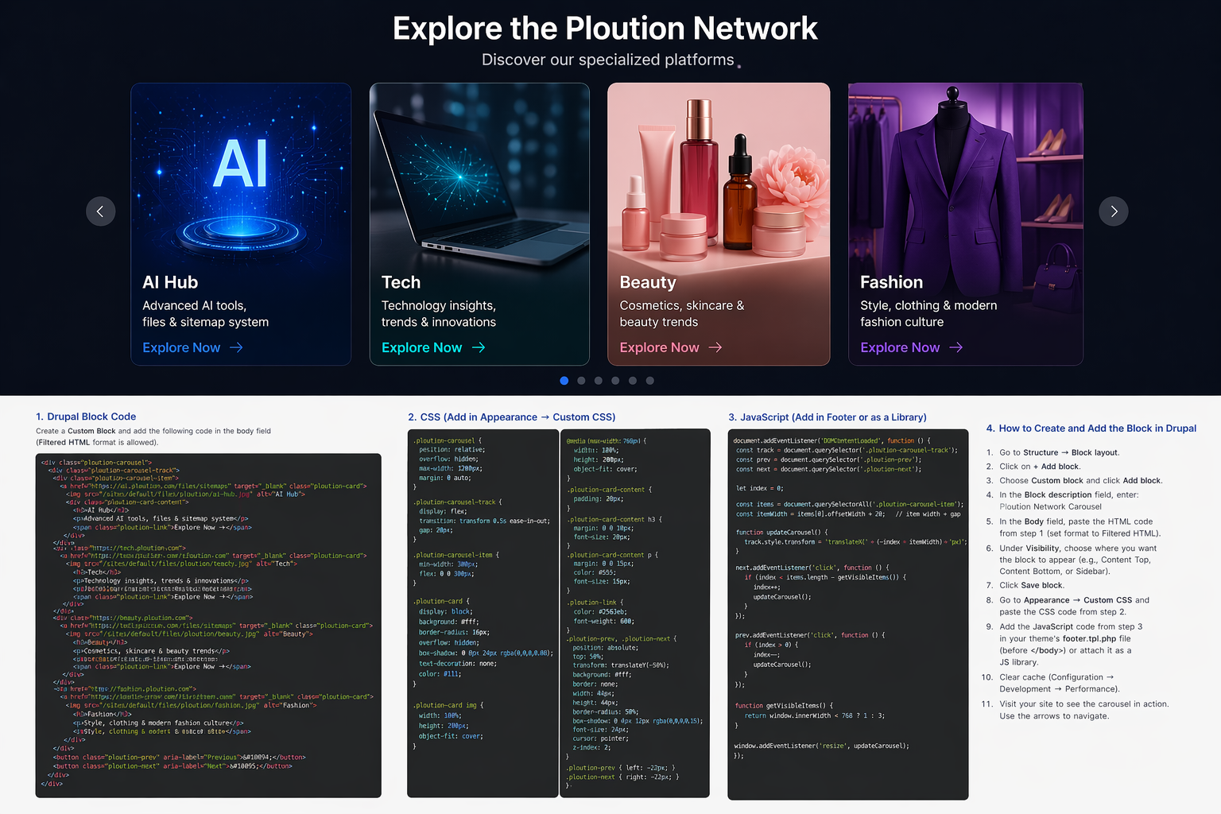Click step "Click Save block."

[1032, 585]
